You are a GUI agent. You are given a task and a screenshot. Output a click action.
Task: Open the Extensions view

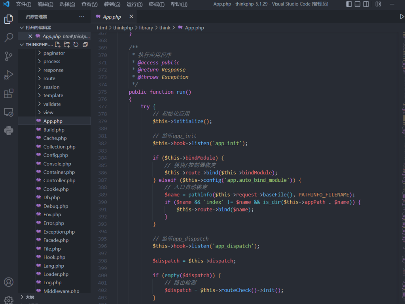click(9, 94)
